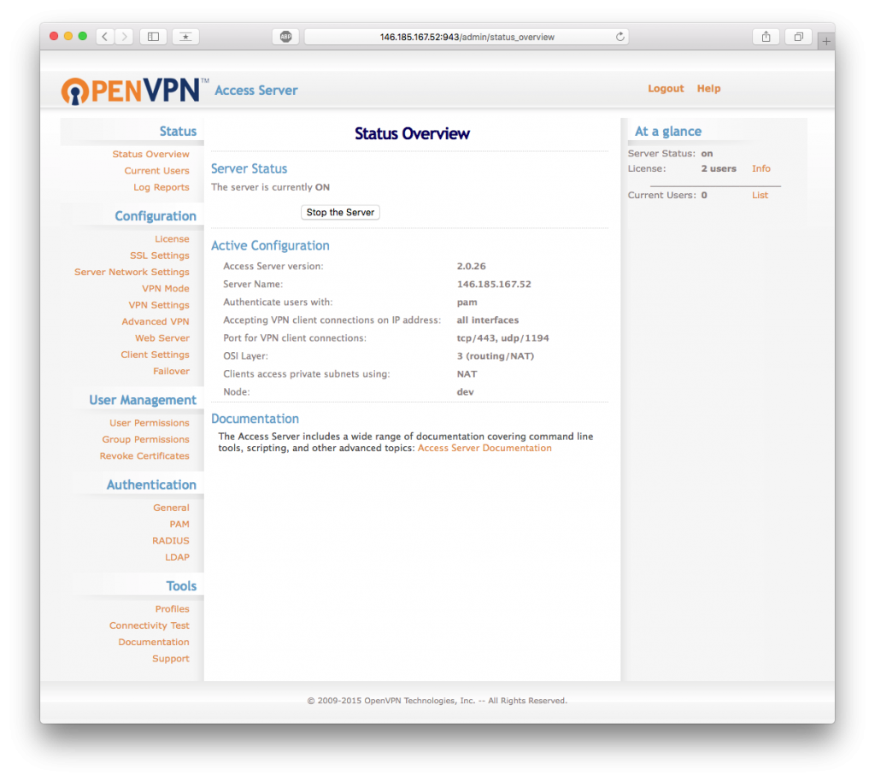Open LDAP authentication page

click(177, 557)
